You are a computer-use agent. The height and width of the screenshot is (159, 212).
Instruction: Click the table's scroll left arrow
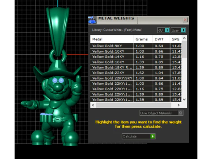(93, 105)
